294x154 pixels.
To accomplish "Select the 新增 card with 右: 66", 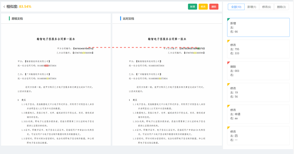I will [x=258, y=28].
